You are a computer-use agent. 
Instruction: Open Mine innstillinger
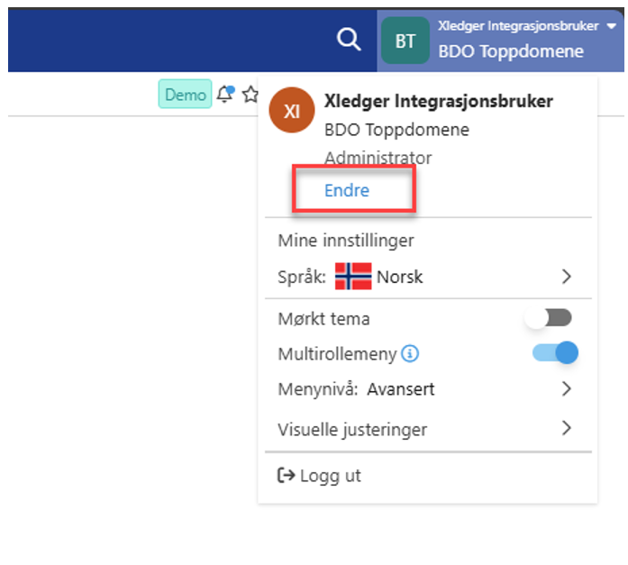tap(346, 241)
